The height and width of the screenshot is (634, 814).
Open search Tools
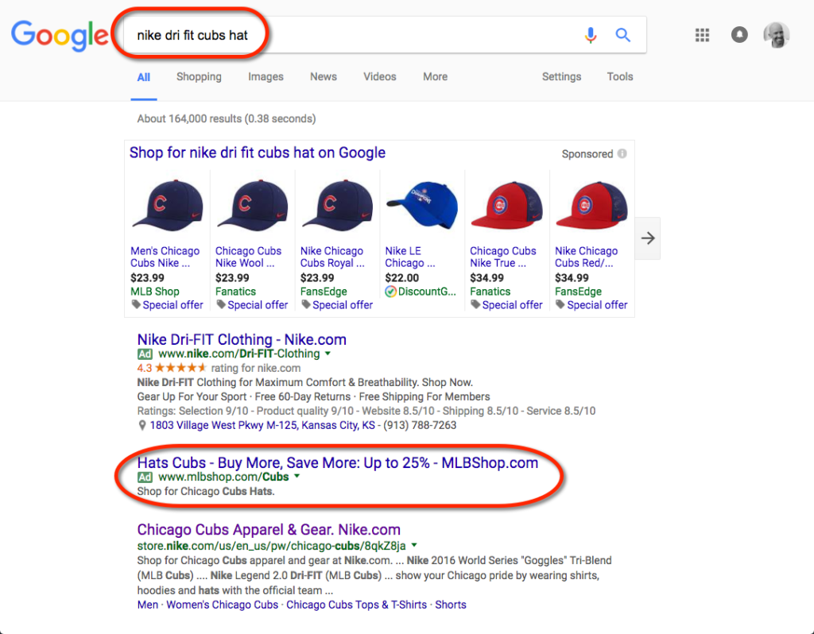(620, 77)
